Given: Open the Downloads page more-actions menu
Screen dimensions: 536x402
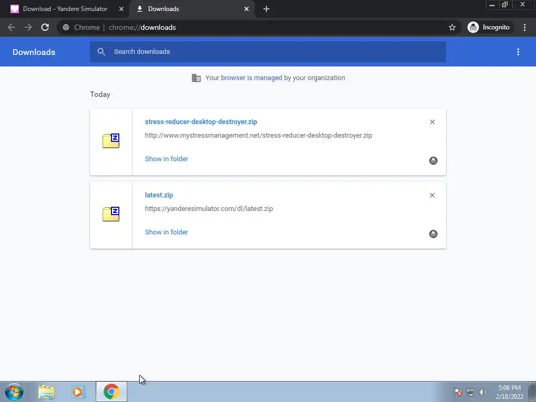Looking at the screenshot, I should (518, 52).
